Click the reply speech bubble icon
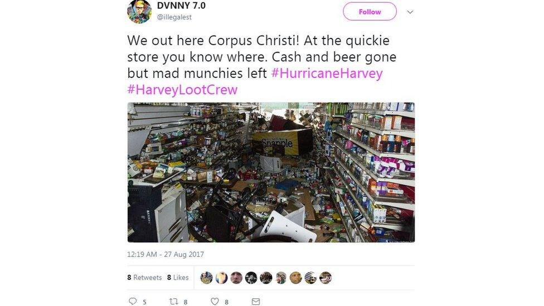The image size is (544, 306). (x=133, y=301)
